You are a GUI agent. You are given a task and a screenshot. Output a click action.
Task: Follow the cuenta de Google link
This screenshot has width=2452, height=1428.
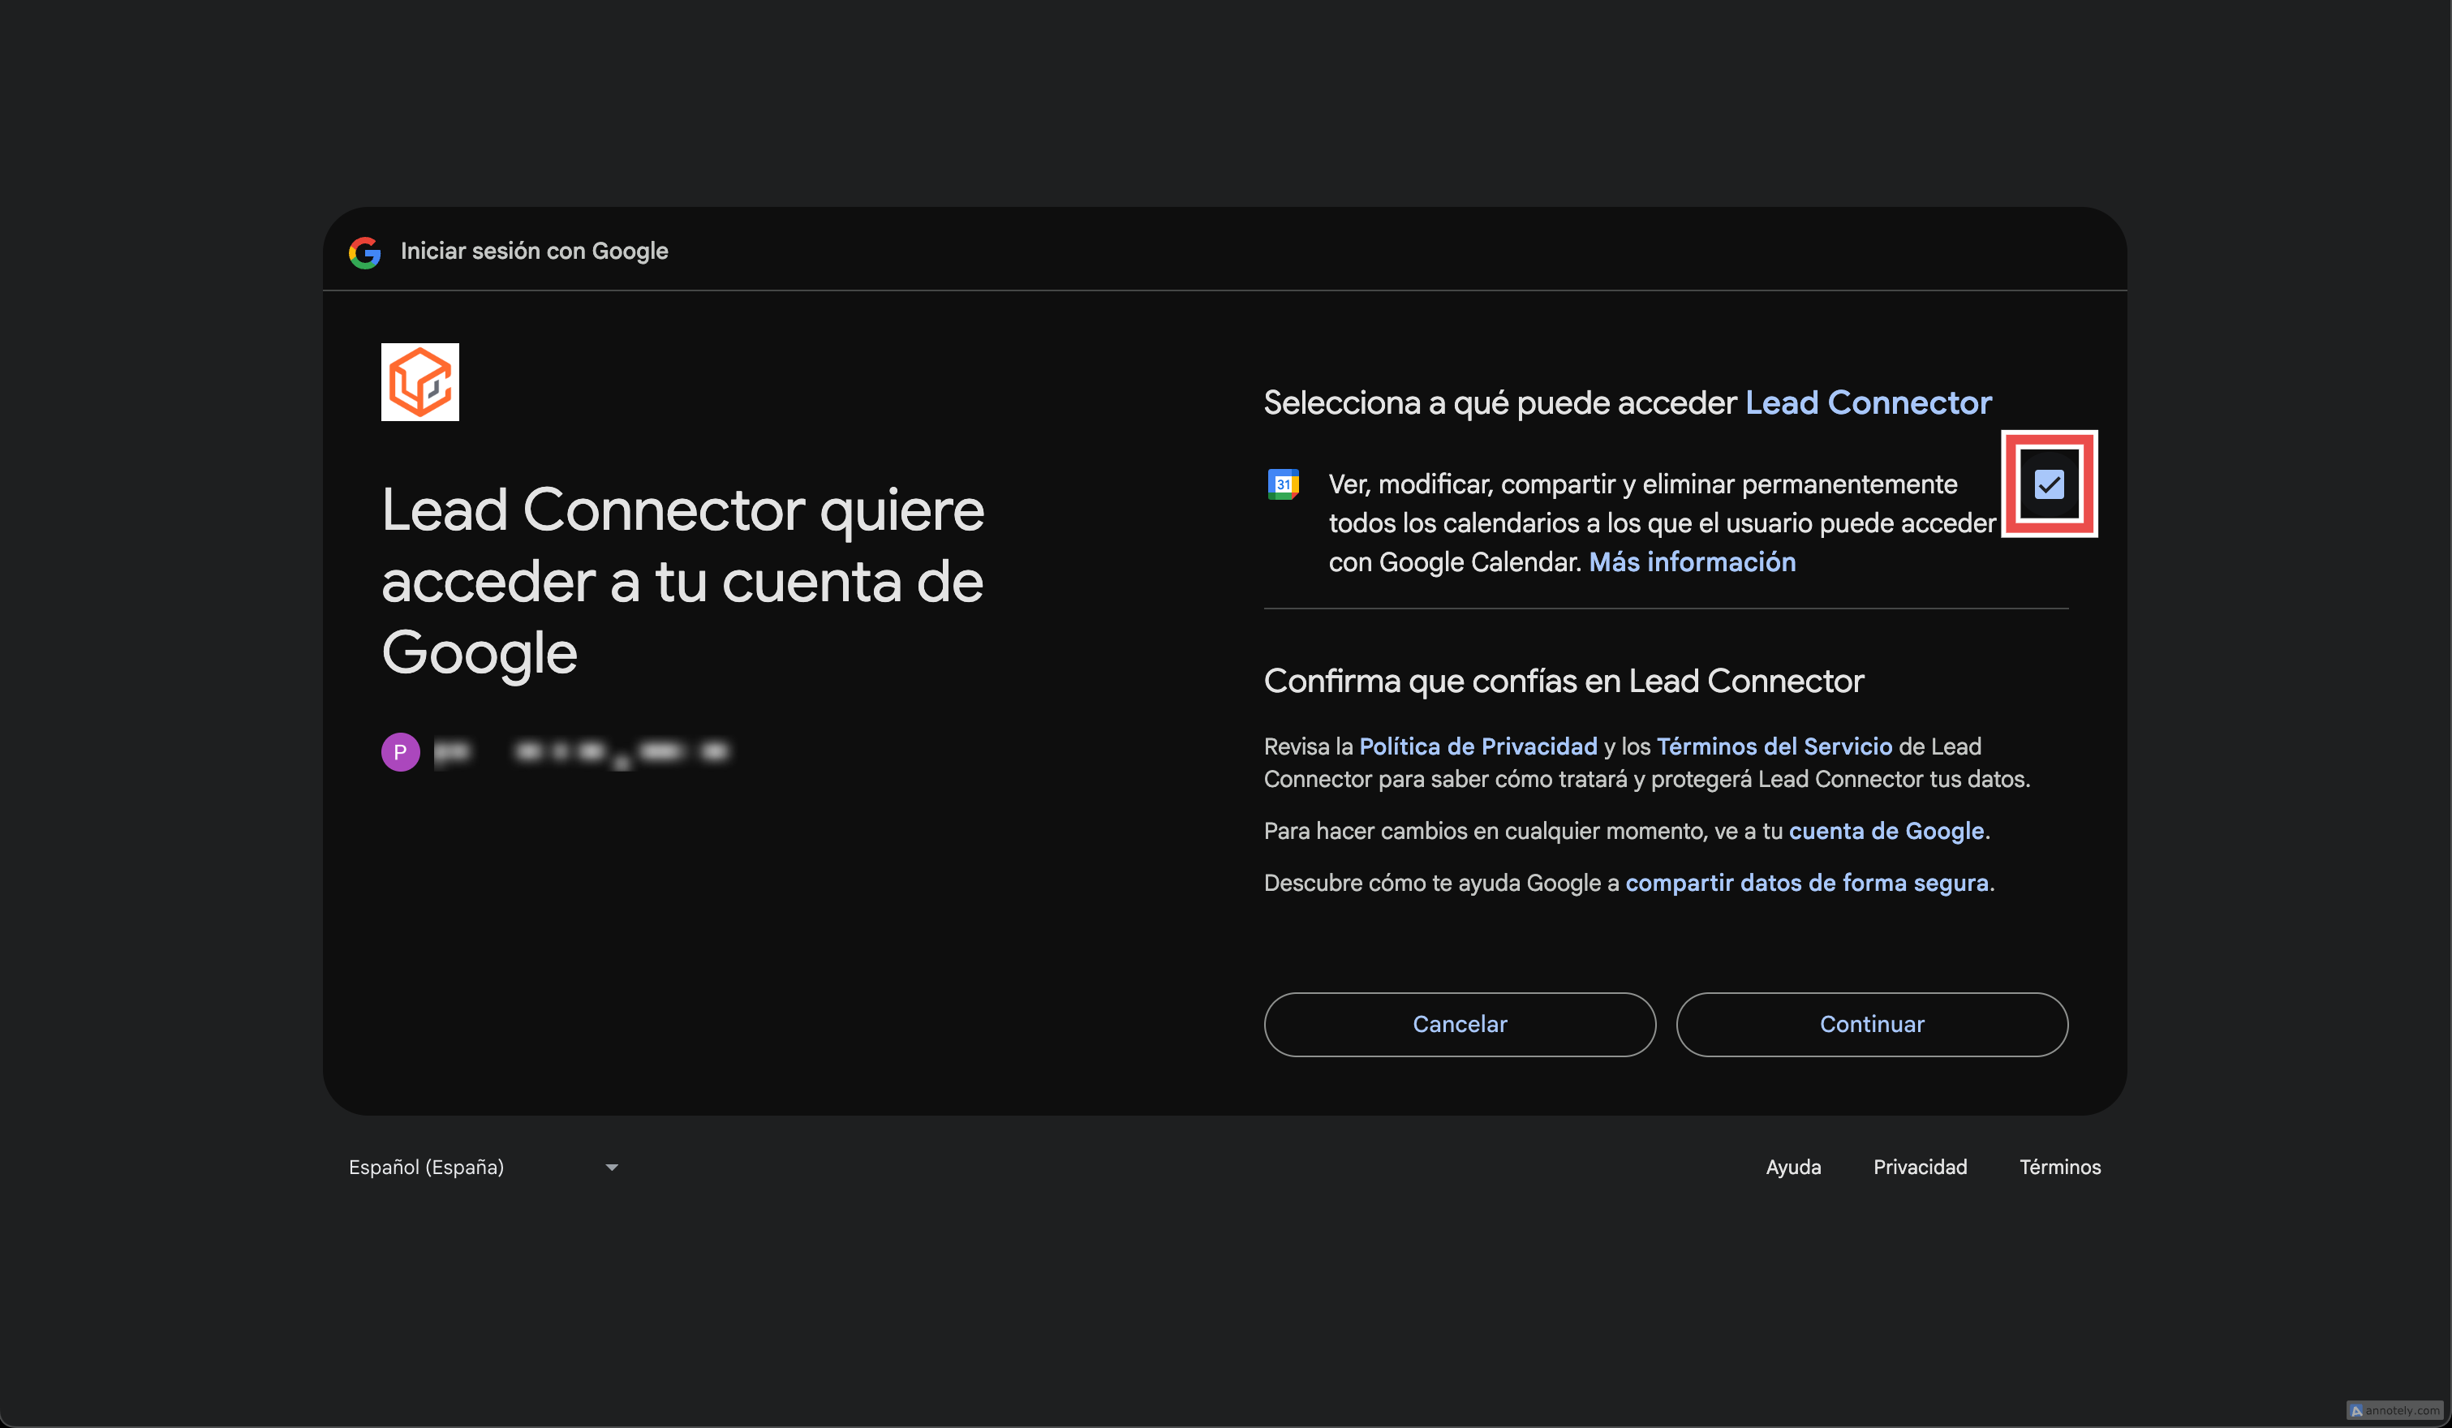click(x=1886, y=831)
